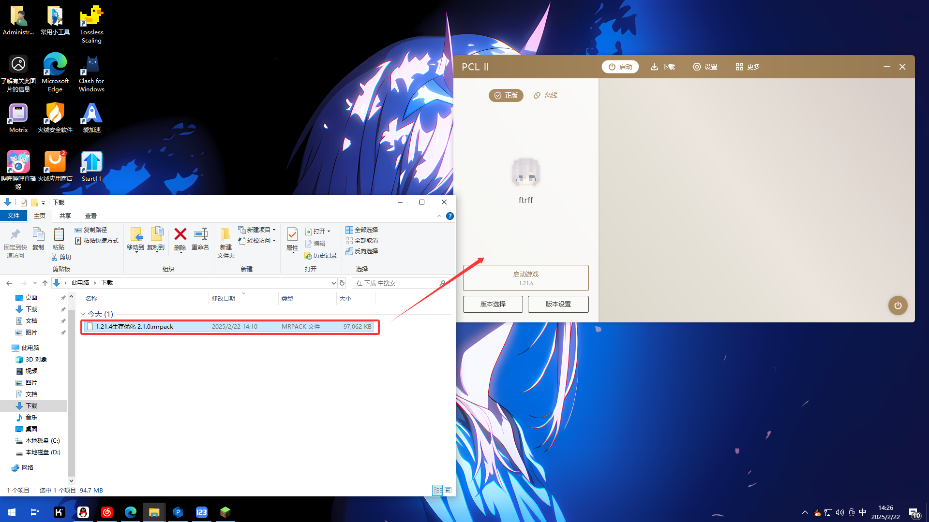Screen dimensions: 929x522
Task: Open Motrix desktop shortcut
Action: (x=18, y=118)
